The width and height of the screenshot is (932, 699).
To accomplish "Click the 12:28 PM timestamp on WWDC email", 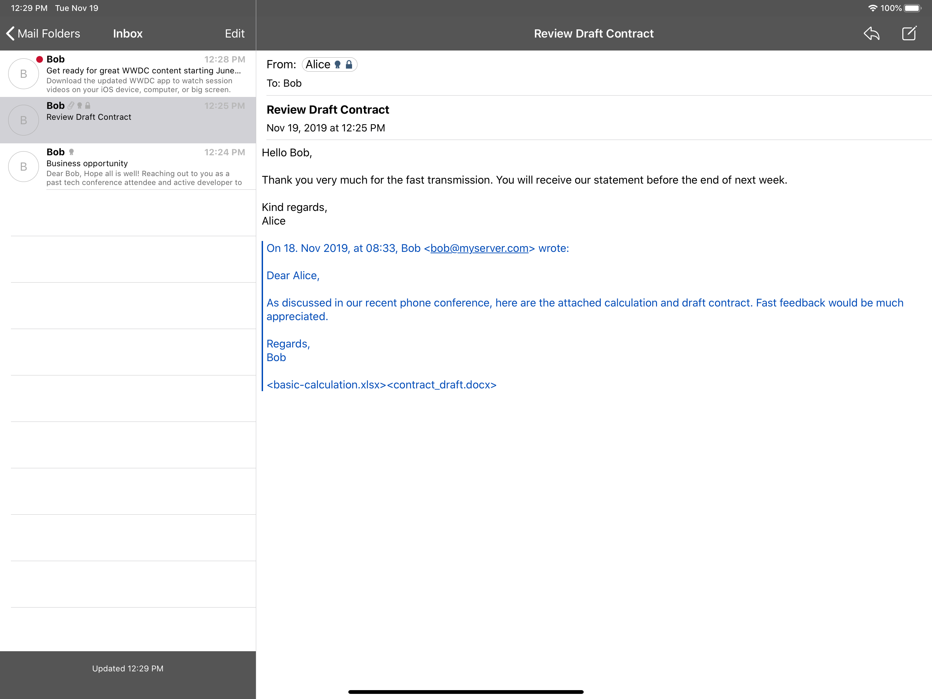I will (224, 59).
